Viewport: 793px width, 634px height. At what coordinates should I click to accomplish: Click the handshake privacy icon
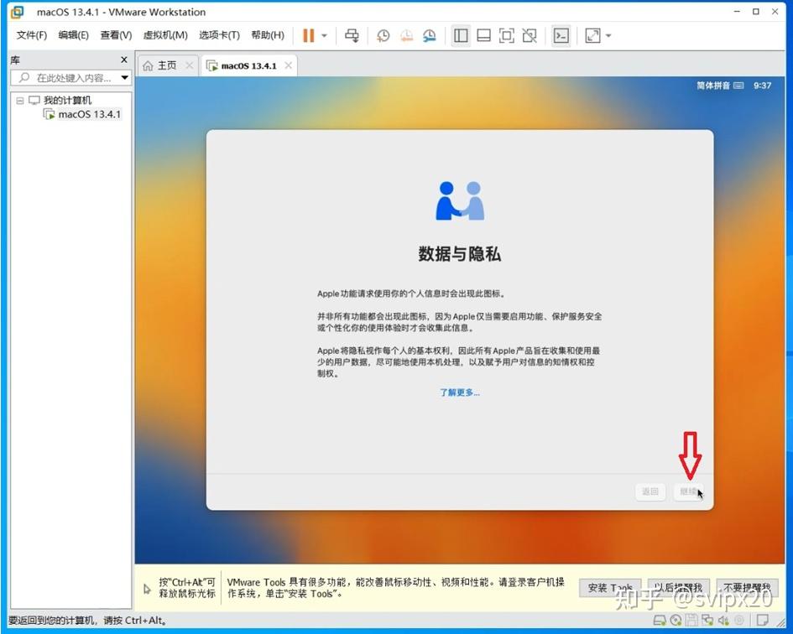tap(460, 200)
